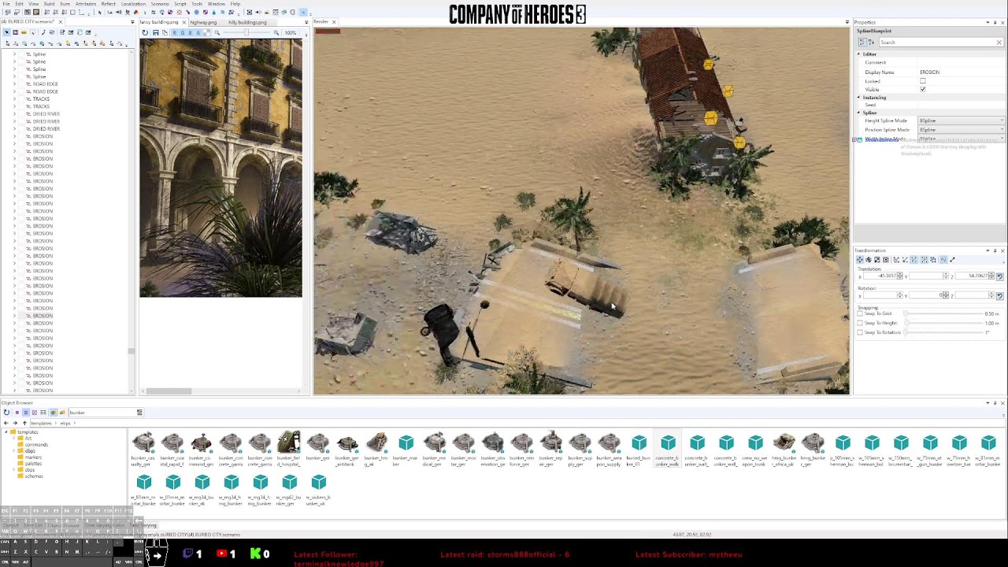Uncheck the Visible checkbox
Image resolution: width=1008 pixels, height=567 pixels.
923,89
